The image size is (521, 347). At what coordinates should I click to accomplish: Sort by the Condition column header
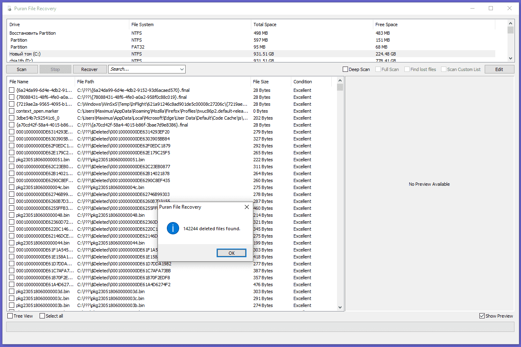[311, 82]
